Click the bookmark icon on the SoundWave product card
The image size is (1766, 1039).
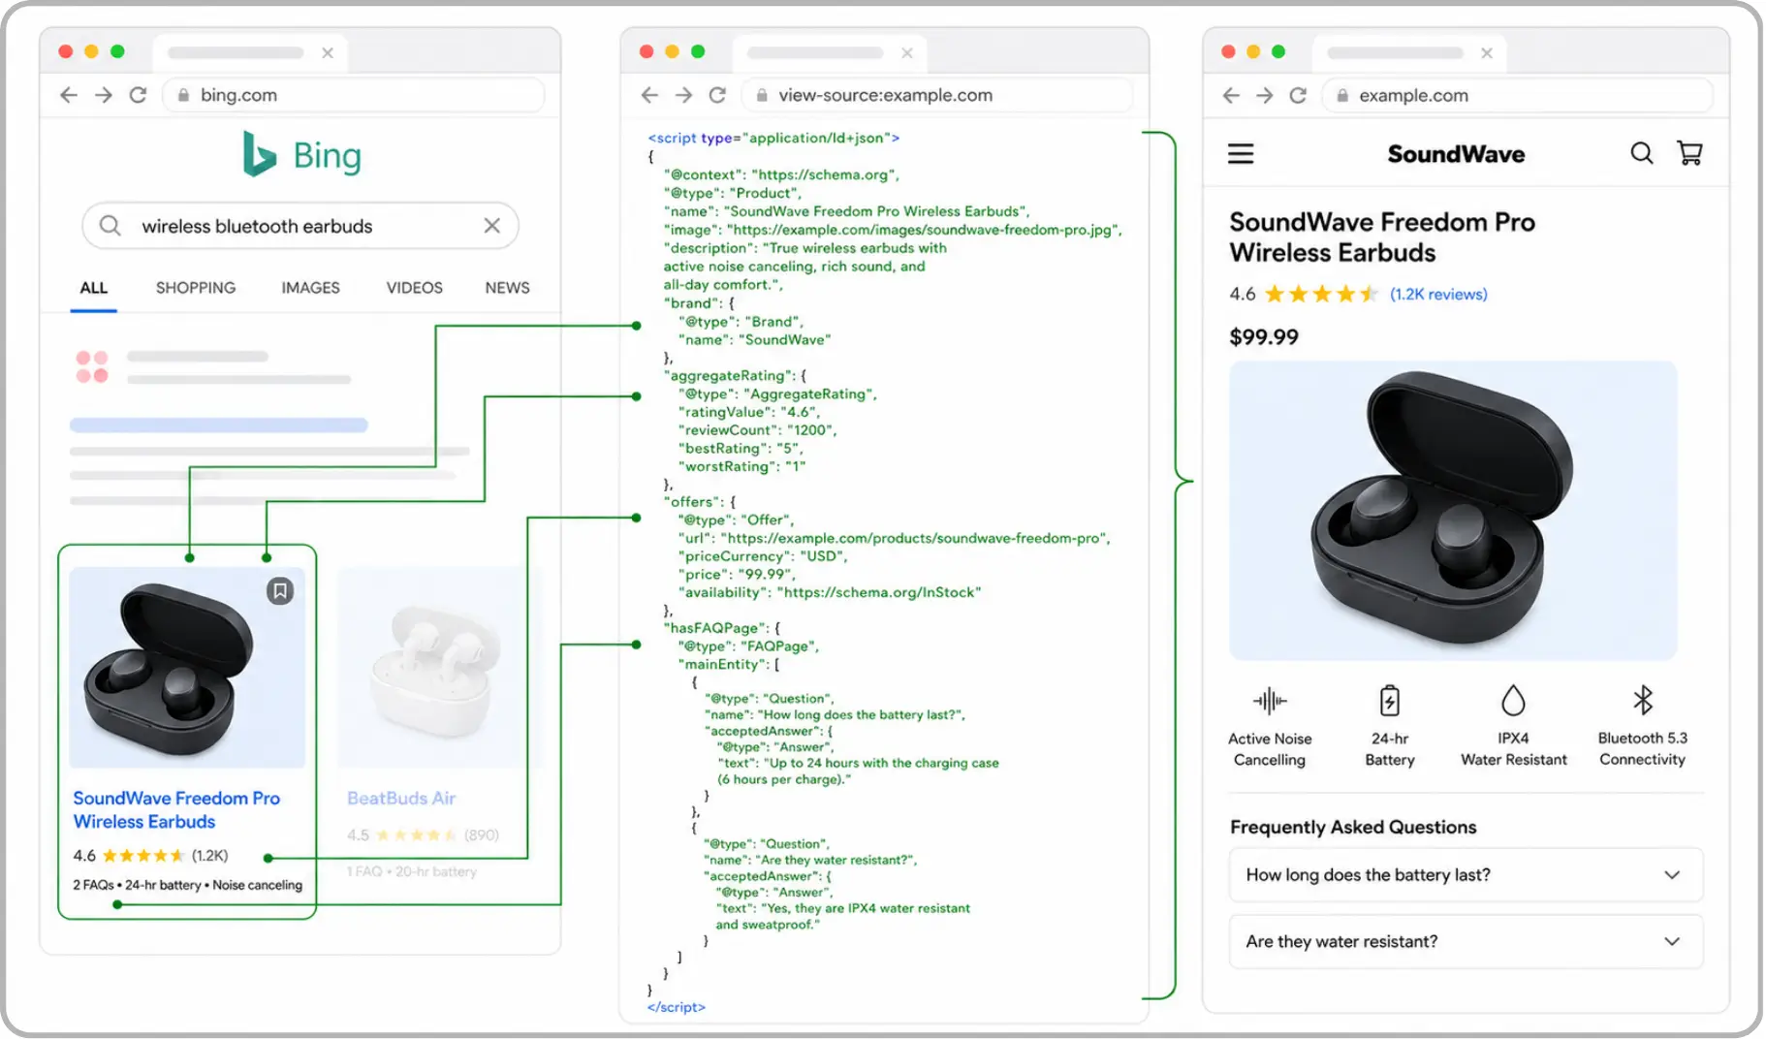coord(280,591)
